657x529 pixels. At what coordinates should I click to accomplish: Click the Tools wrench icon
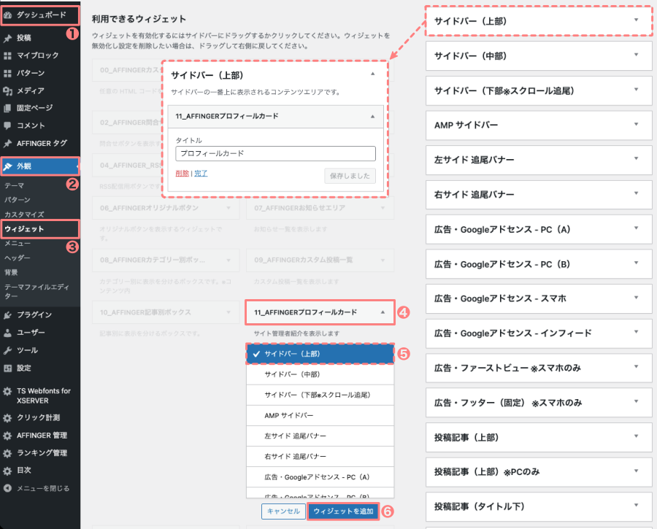tap(7, 350)
